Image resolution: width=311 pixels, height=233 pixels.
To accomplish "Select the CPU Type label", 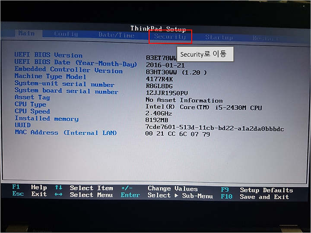I will (30, 104).
